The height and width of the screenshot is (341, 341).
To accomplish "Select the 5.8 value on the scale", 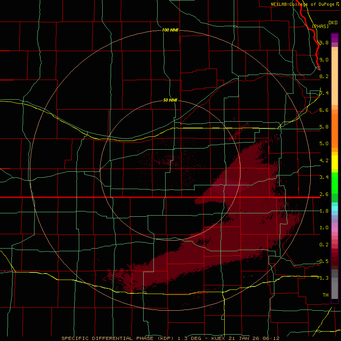I will 324,127.
